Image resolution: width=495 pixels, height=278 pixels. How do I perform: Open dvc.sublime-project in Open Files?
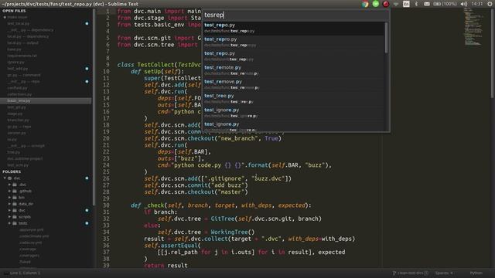click(25, 158)
